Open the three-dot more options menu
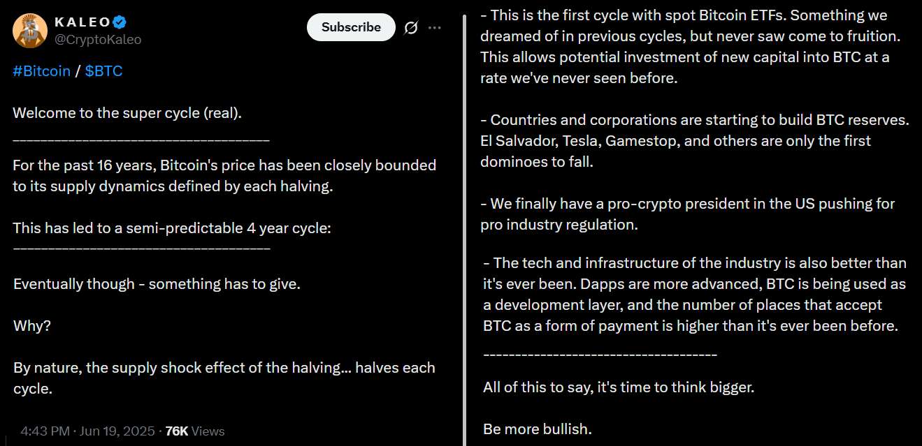The width and height of the screenshot is (922, 446). [x=435, y=27]
